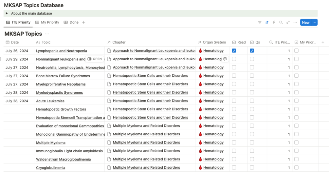Check Qs for Multiple Myeloma row
This screenshot has height=172, width=329.
[252, 143]
